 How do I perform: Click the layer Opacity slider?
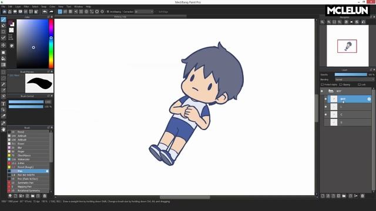click(351, 74)
